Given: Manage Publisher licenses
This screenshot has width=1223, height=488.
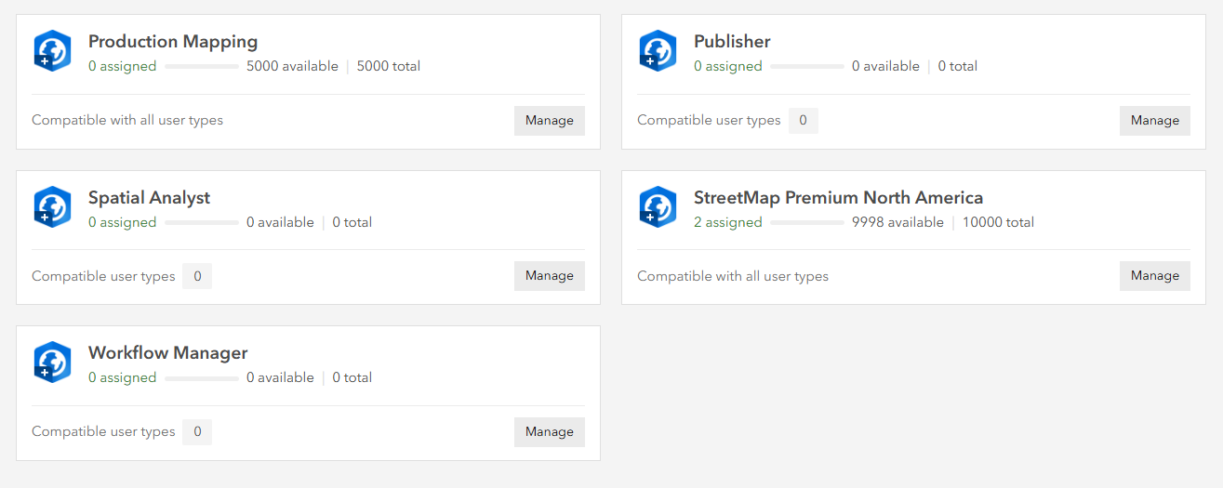Looking at the screenshot, I should 1155,120.
